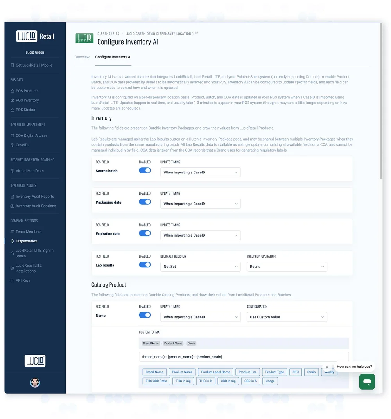Dismiss the 'How can we help you?' popup
Image resolution: width=391 pixels, height=419 pixels.
[x=327, y=367]
